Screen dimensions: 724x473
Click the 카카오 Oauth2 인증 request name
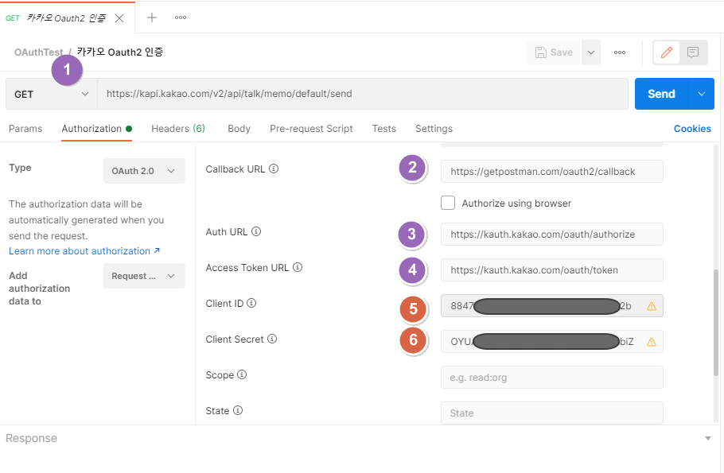[x=119, y=52]
